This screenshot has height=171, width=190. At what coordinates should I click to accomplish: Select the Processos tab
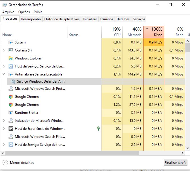click(x=10, y=19)
